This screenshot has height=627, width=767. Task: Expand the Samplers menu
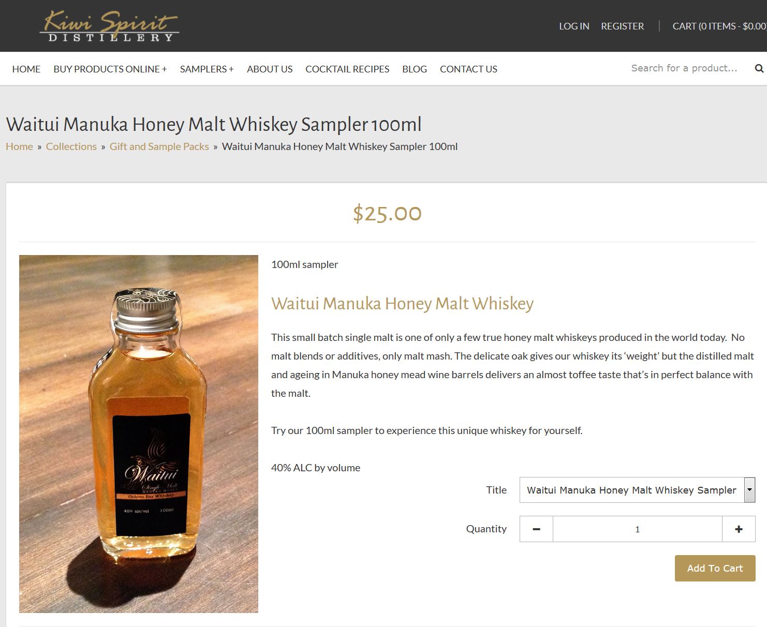coord(207,69)
